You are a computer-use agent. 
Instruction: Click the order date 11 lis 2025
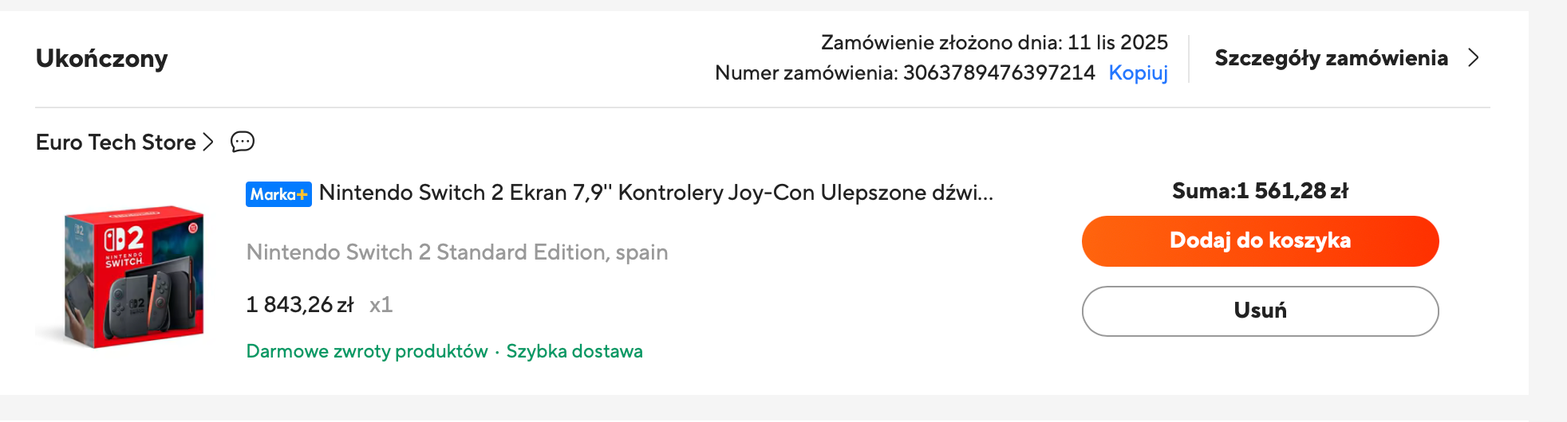[x=1117, y=42]
